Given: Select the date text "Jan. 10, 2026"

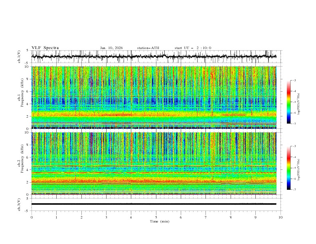Looking at the screenshot, I should point(111,48).
